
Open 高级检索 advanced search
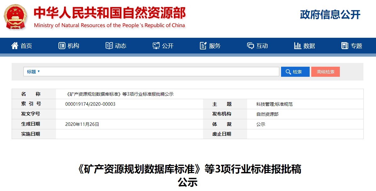pos(325,72)
